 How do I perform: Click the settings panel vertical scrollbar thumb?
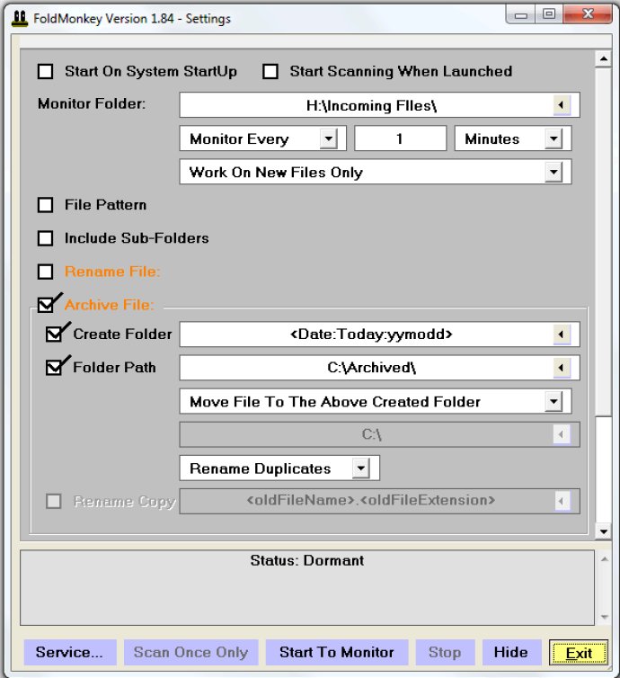tap(604, 242)
